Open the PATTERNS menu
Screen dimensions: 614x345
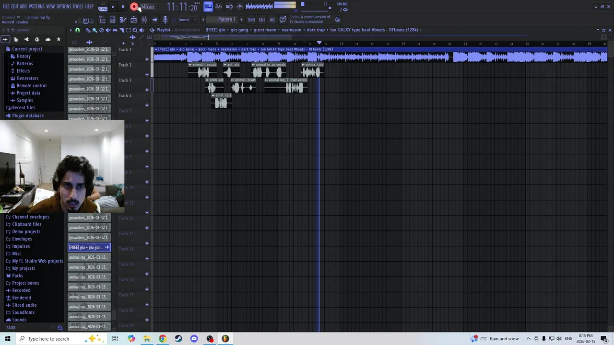click(x=36, y=7)
